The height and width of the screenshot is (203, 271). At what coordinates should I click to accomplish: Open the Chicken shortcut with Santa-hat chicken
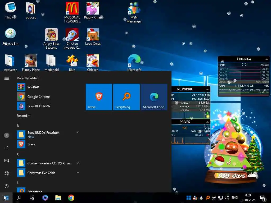(93, 62)
